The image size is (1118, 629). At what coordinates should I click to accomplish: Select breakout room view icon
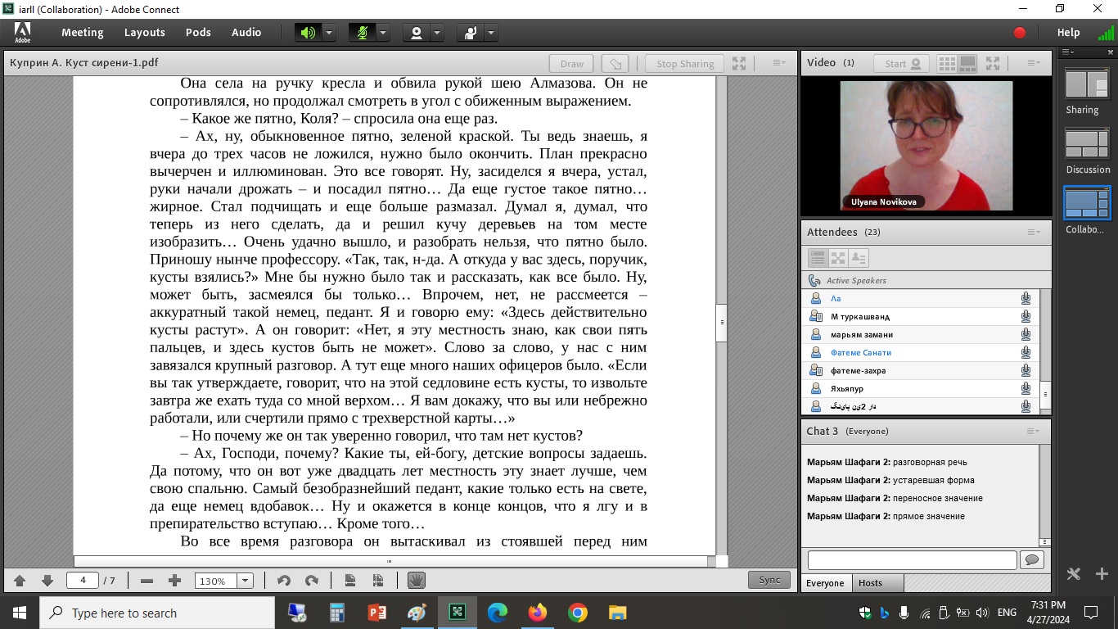(838, 258)
